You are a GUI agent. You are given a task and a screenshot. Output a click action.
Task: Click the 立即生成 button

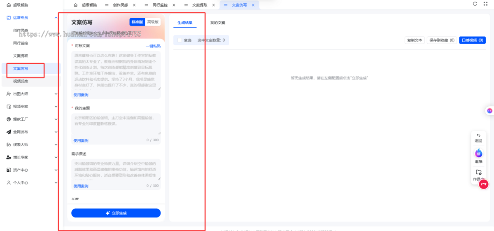[x=116, y=213]
